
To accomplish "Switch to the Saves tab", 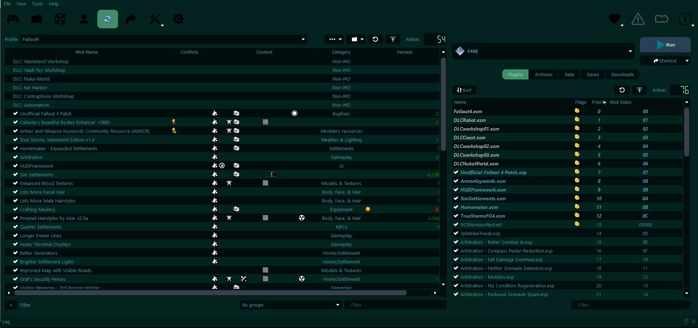I will tap(593, 74).
